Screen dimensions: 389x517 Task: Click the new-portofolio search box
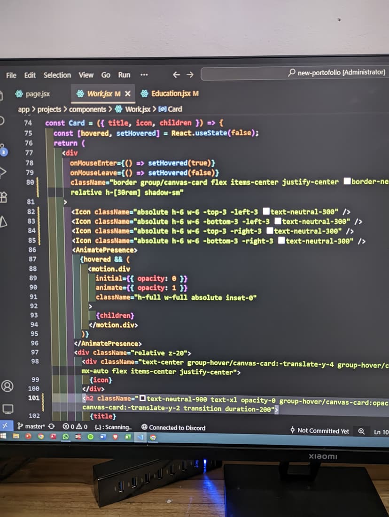(295, 73)
